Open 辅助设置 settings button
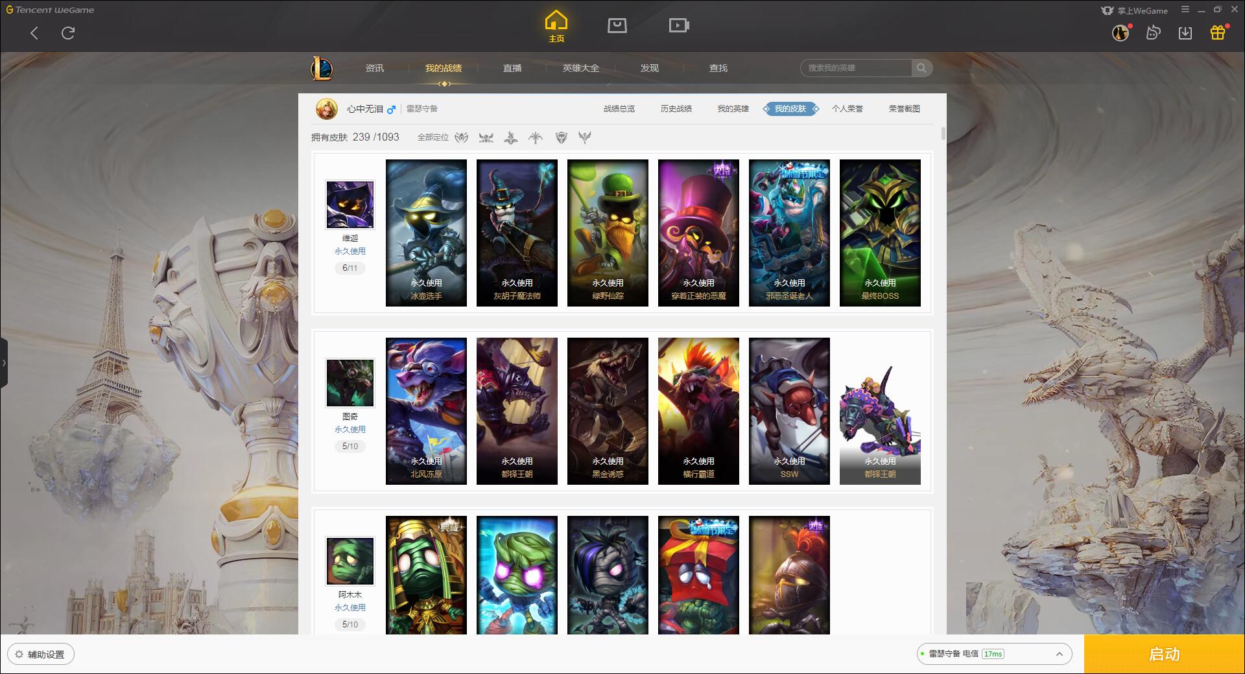Viewport: 1245px width, 674px height. pos(40,655)
